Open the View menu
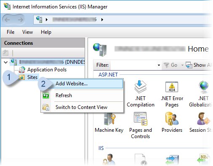This screenshot has height=166, width=213. (x=27, y=32)
